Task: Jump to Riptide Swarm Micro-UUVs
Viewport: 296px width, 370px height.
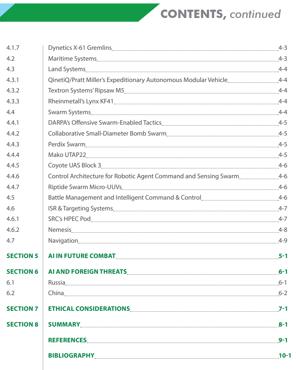Action: [x=85, y=187]
